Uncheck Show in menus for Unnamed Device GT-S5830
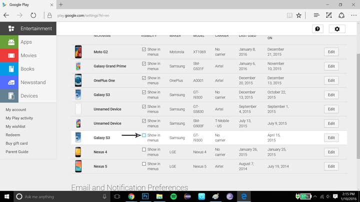The width and height of the screenshot is (360, 202). [144, 107]
